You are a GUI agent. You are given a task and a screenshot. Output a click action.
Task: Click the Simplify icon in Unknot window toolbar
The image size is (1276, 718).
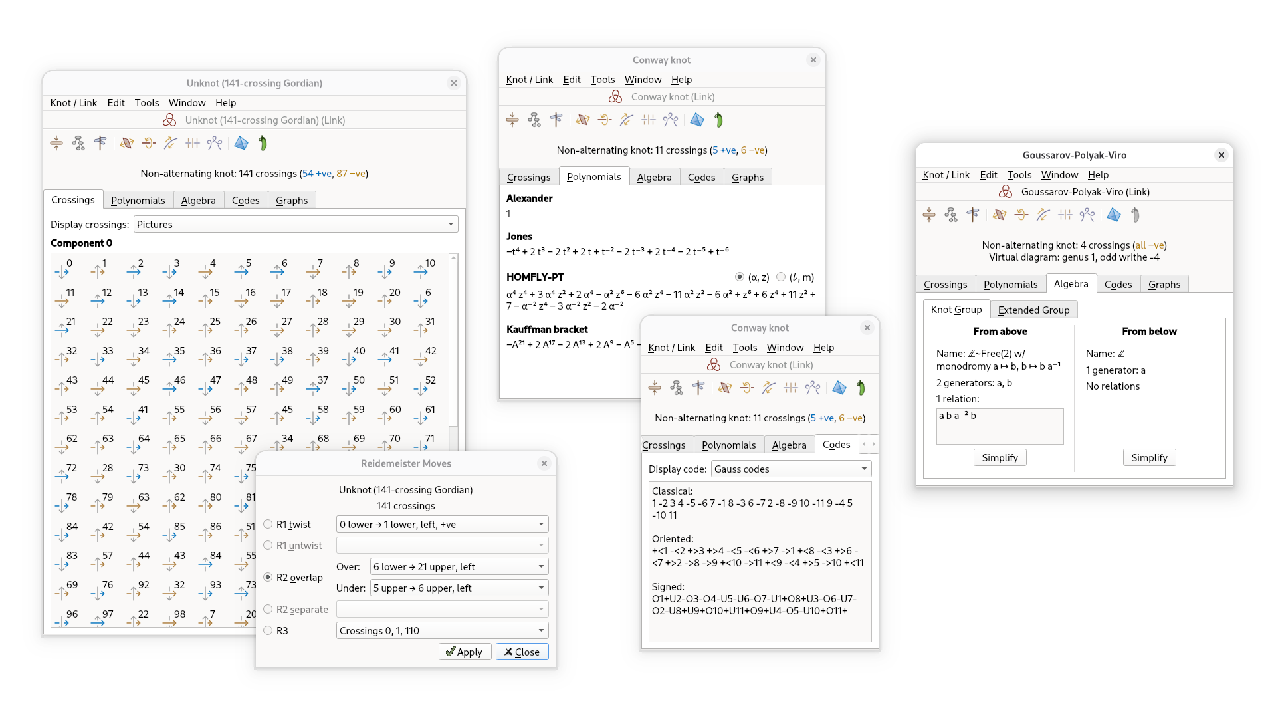(x=56, y=143)
